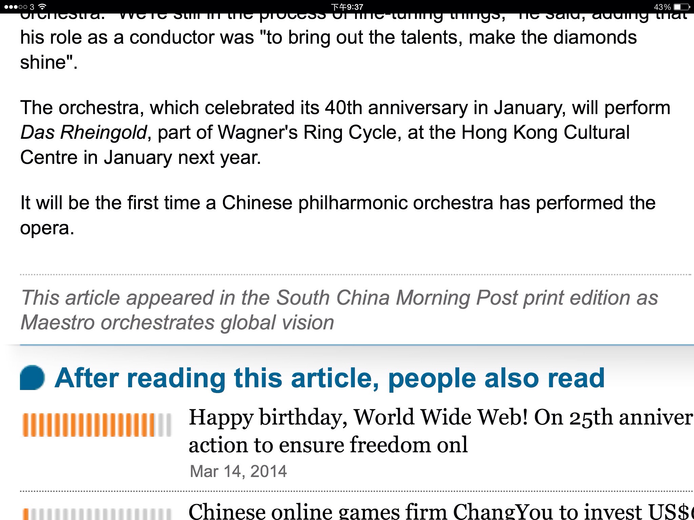Click popularity meter beside World Wide Web article
694x520 pixels.
point(97,425)
